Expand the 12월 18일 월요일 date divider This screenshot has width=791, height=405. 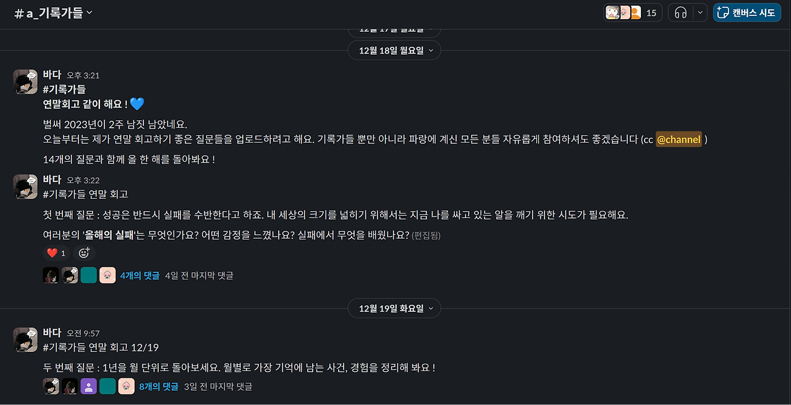pos(394,50)
